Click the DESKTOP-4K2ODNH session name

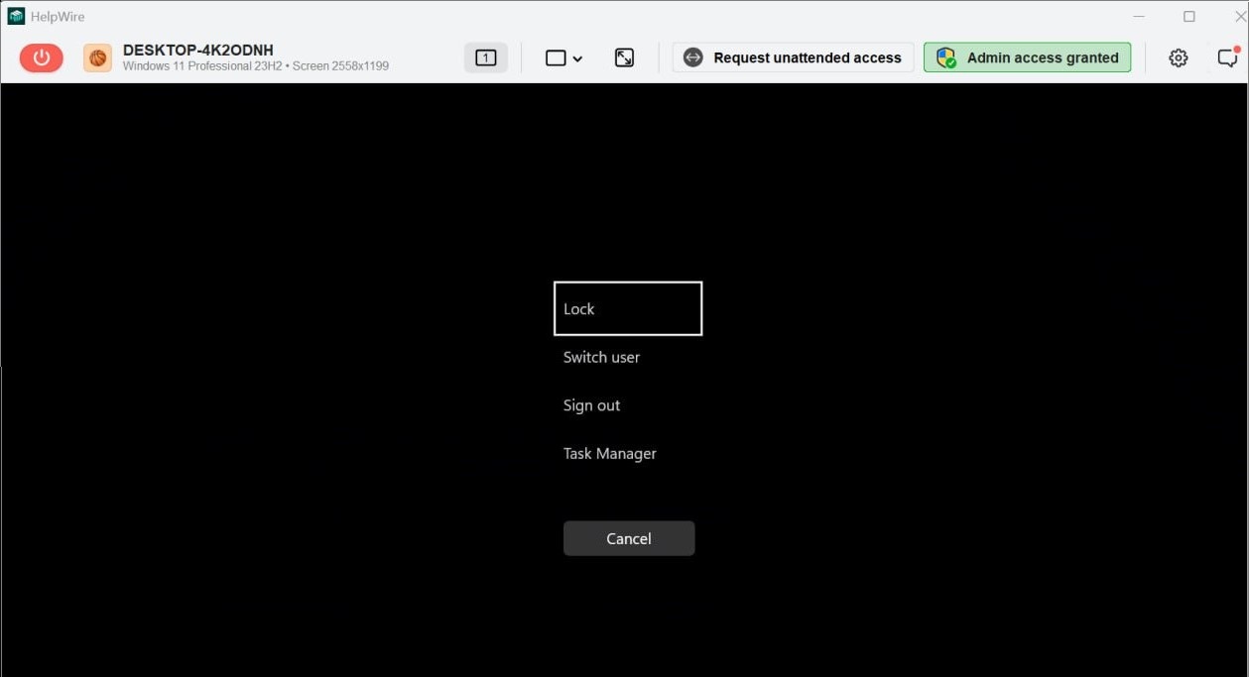197,49
